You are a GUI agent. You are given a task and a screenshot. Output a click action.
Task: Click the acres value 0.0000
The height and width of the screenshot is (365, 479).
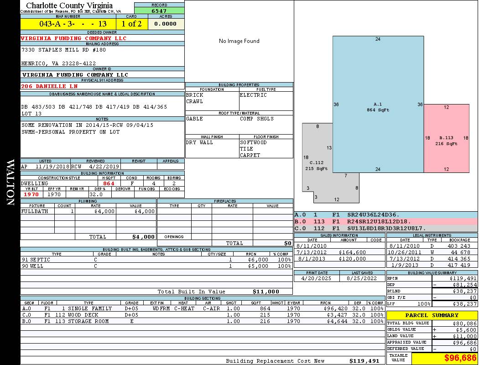point(165,24)
